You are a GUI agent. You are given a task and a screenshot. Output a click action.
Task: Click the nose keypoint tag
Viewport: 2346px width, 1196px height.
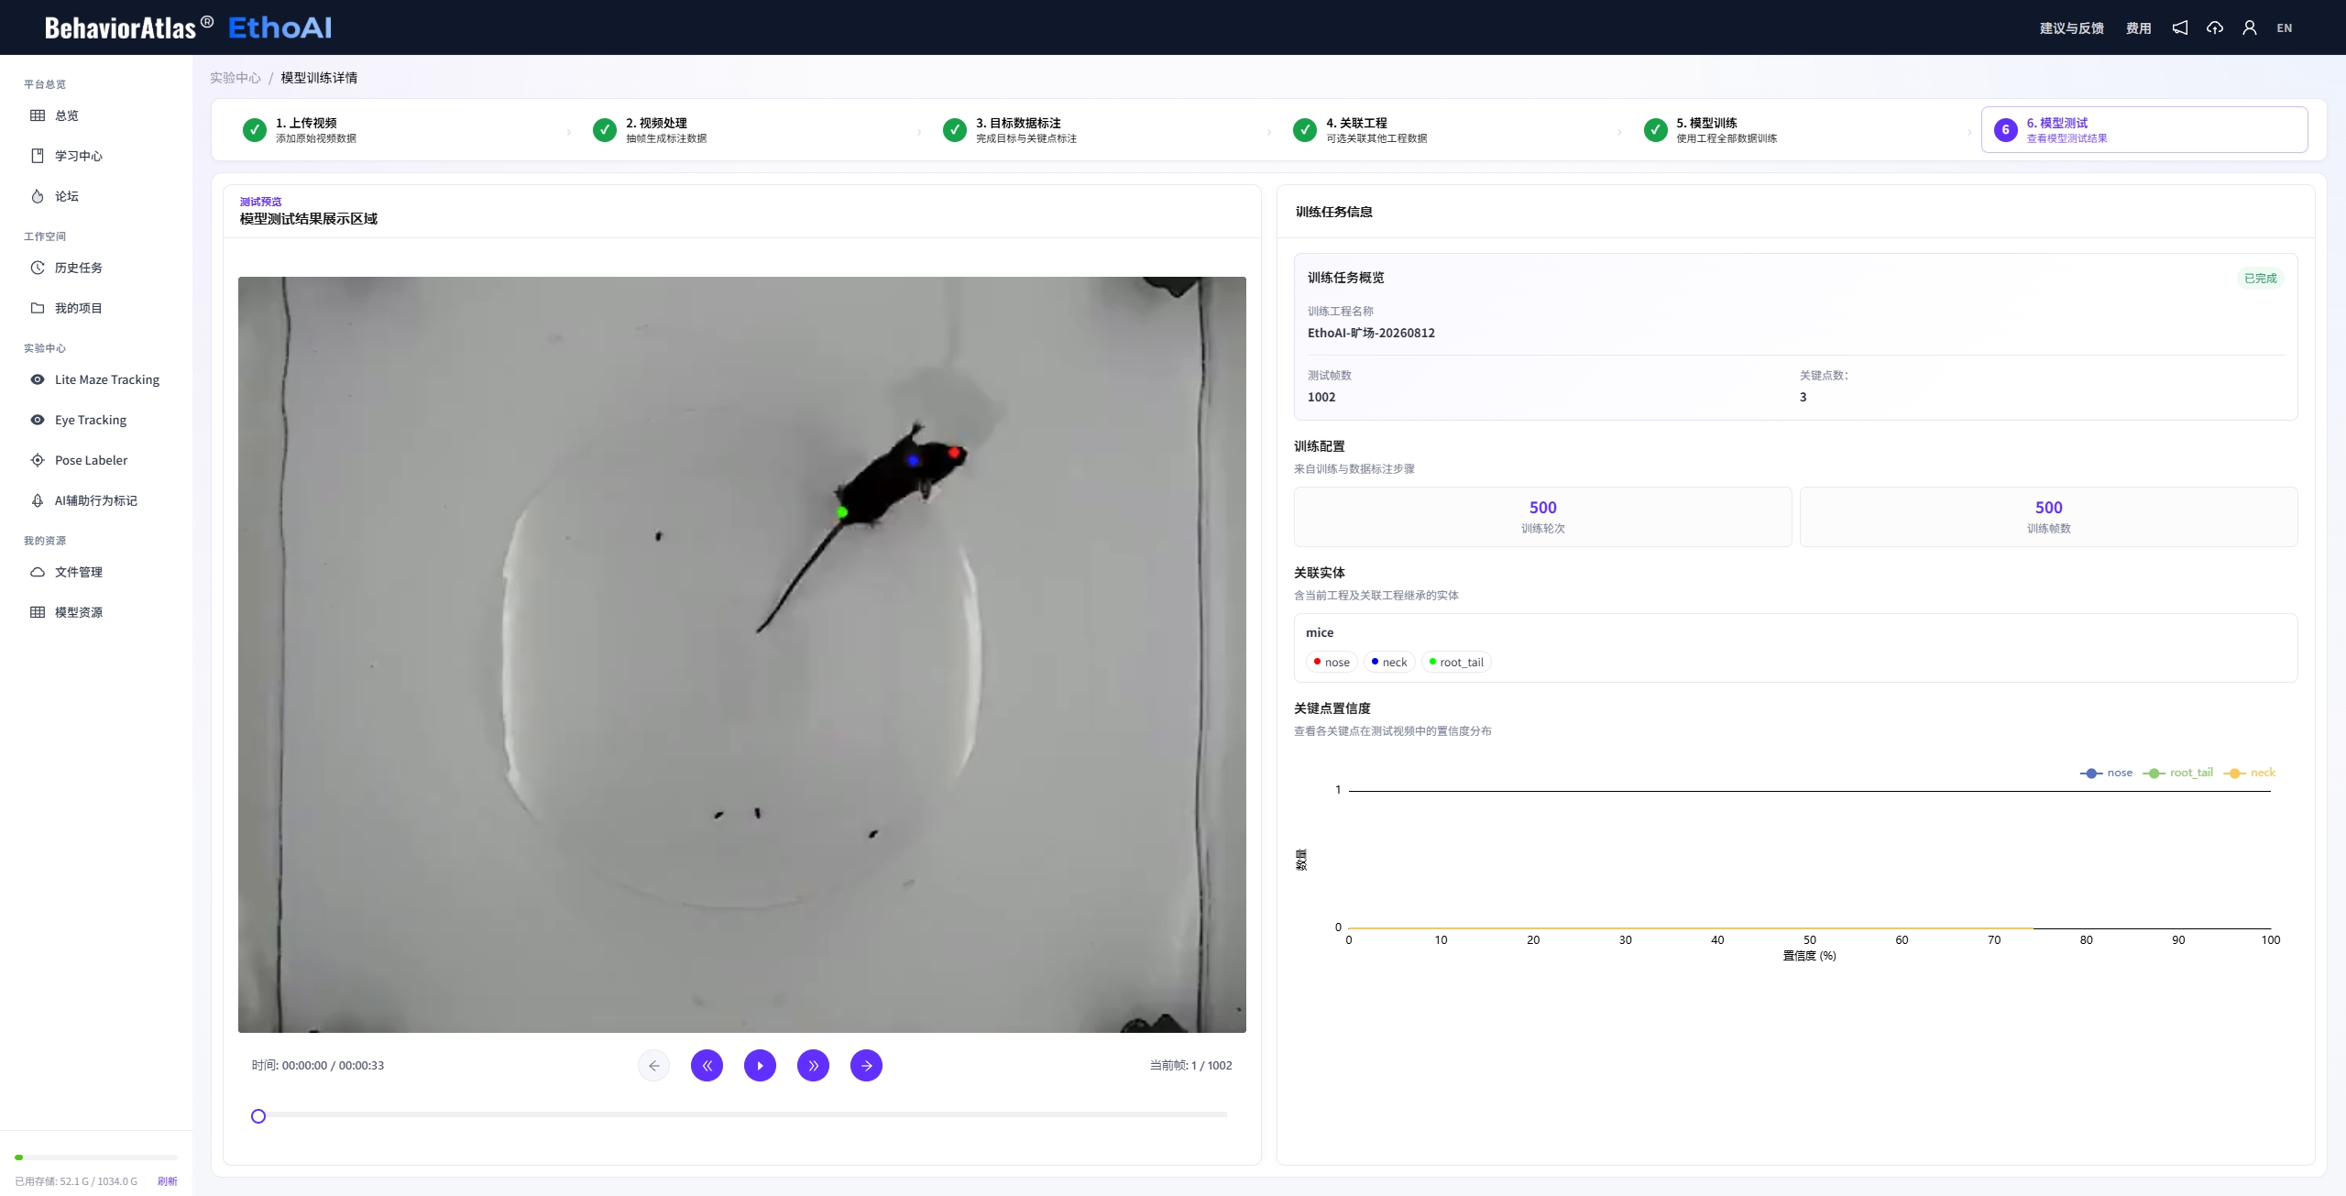1332,663
